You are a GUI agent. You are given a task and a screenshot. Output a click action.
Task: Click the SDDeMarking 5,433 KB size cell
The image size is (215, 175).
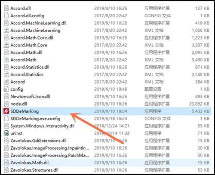coord(200,111)
